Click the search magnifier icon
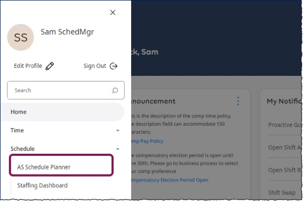Image resolution: width=303 pixels, height=201 pixels. tap(115, 90)
